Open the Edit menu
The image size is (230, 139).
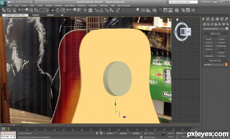(10, 5)
